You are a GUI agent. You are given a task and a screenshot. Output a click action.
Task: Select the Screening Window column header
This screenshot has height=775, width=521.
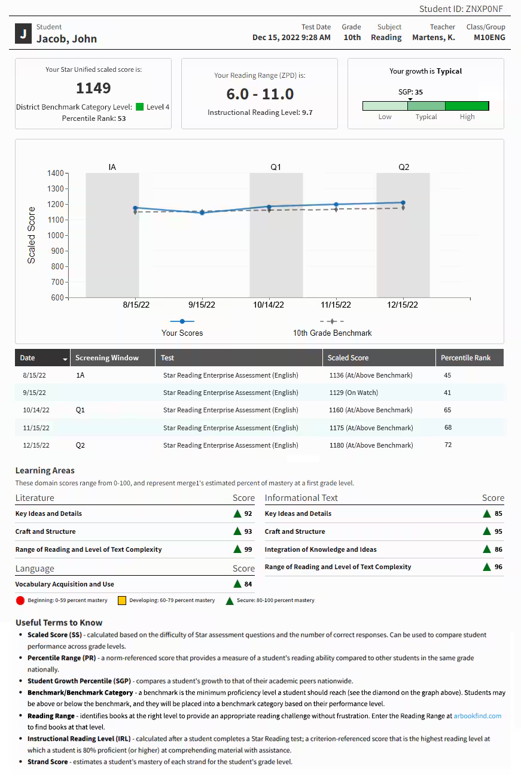[107, 358]
